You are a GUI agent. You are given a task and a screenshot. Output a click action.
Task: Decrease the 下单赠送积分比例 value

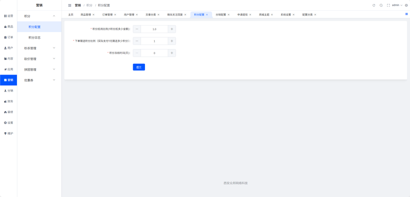coord(137,41)
